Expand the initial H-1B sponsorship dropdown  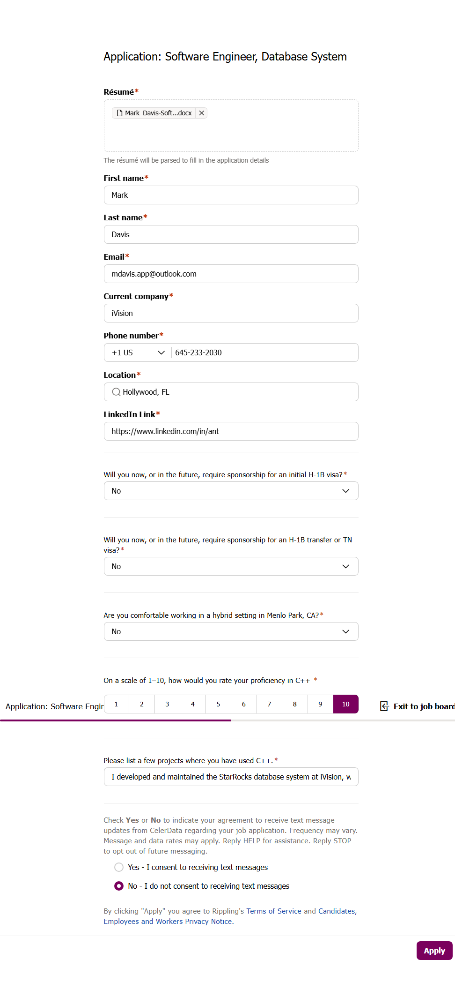[x=345, y=491]
